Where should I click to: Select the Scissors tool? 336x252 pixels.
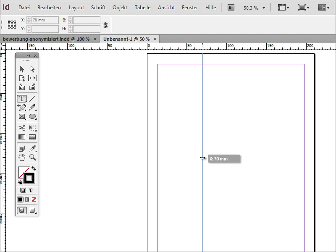click(x=22, y=128)
